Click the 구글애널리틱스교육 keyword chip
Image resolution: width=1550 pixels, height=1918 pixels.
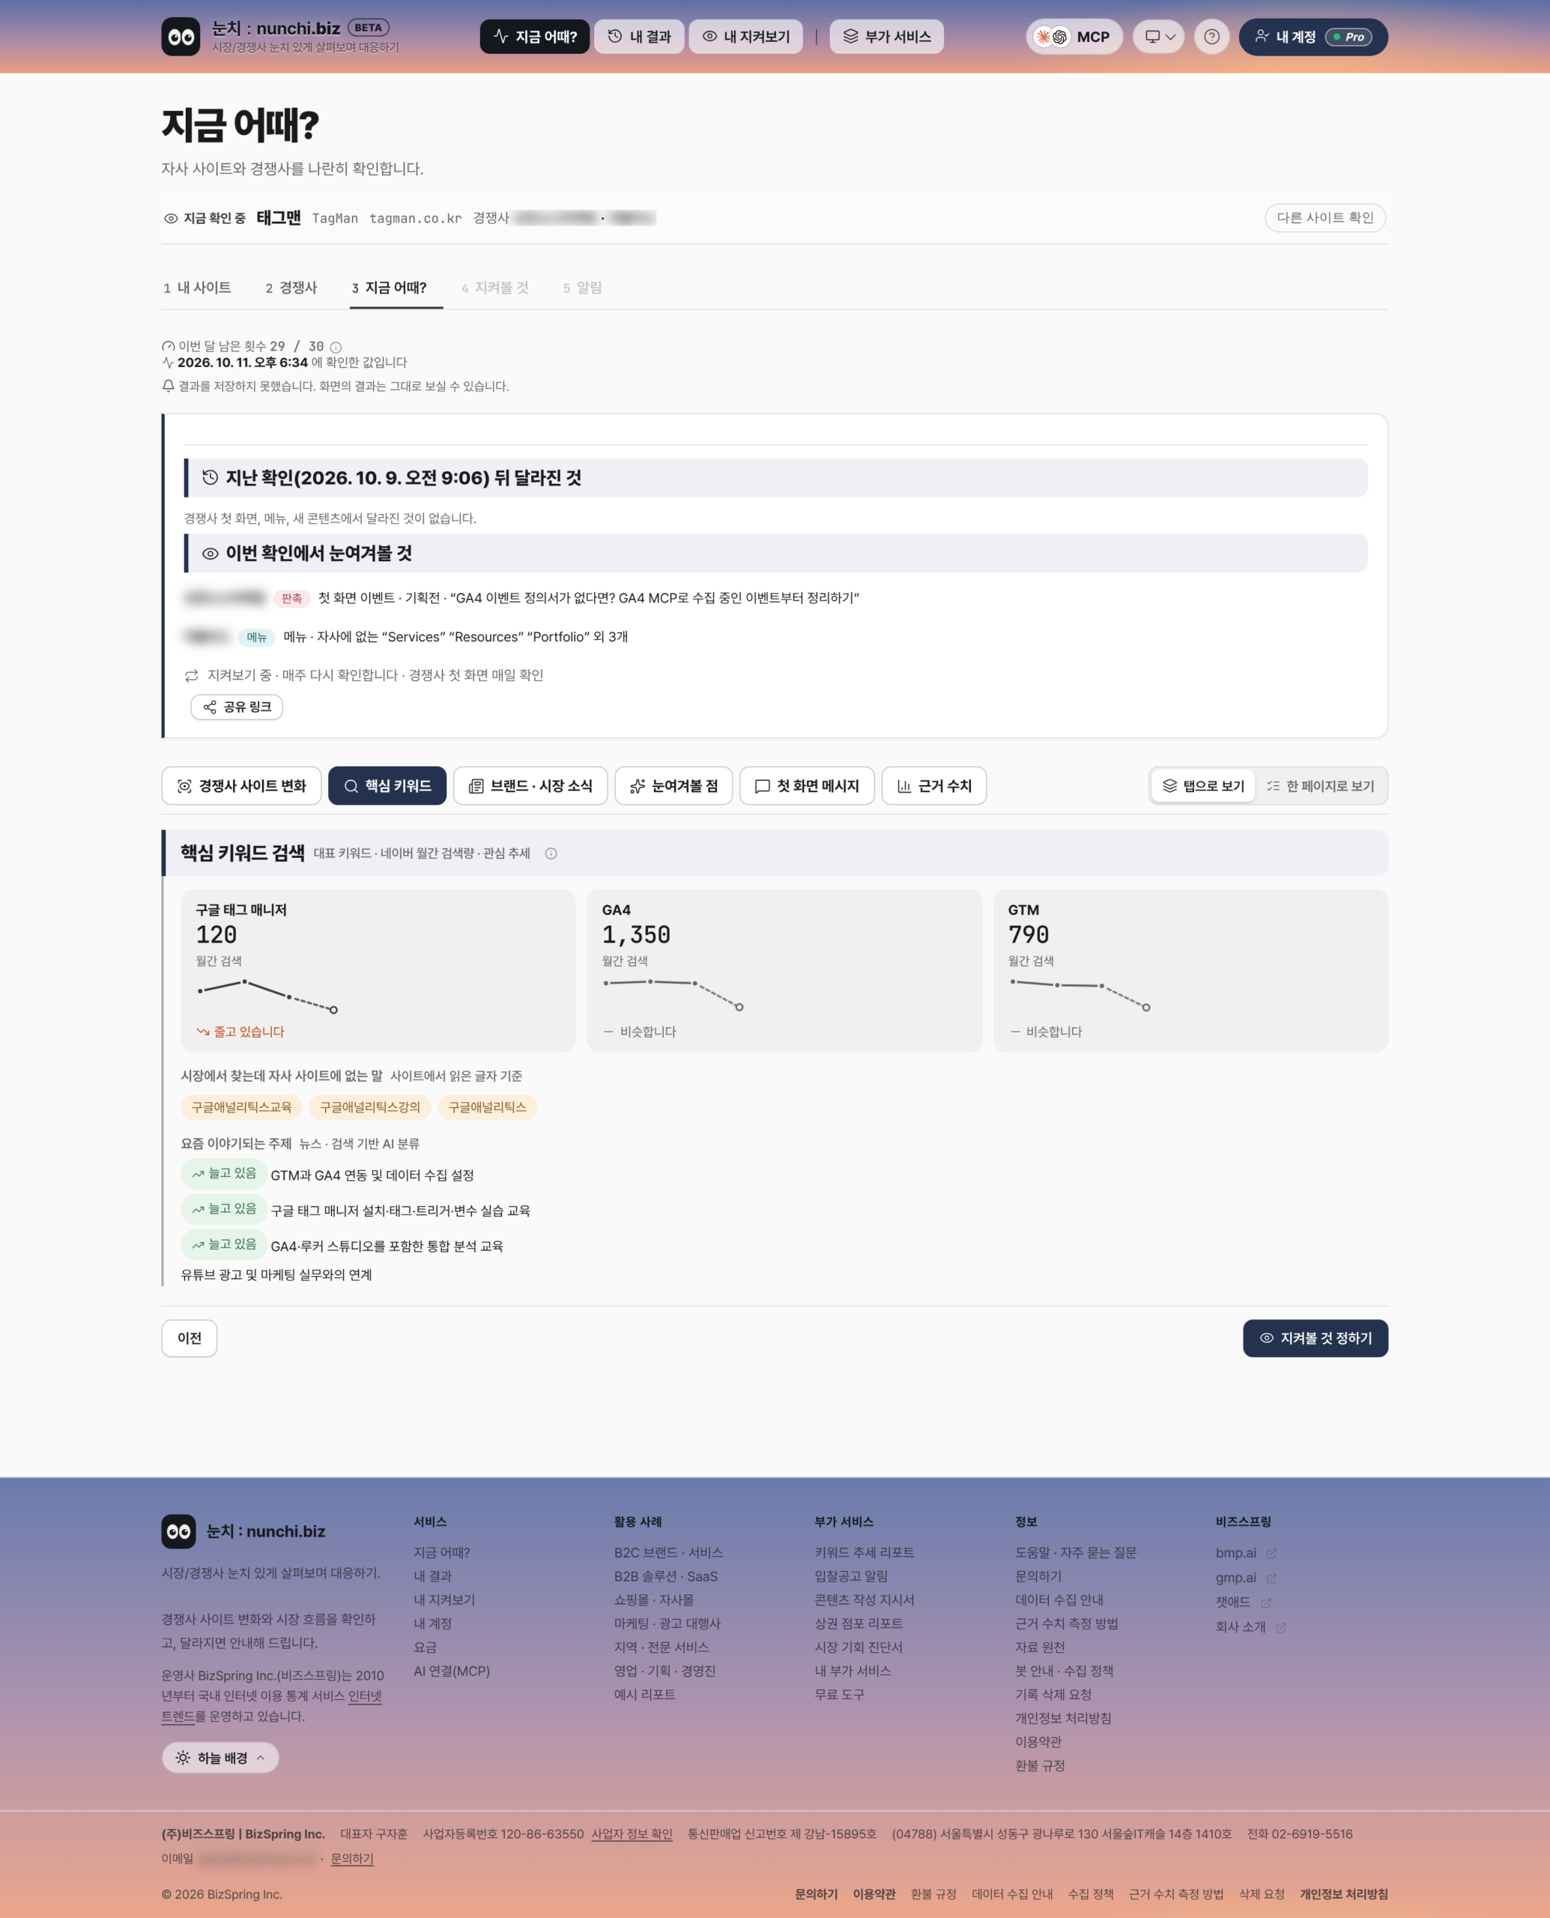point(241,1107)
